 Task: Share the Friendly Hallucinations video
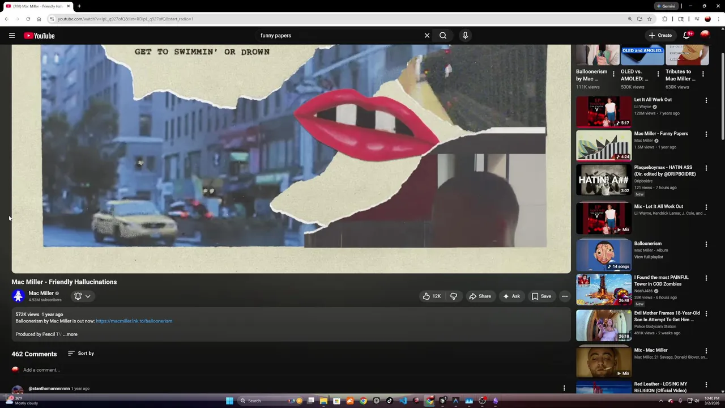(480, 296)
